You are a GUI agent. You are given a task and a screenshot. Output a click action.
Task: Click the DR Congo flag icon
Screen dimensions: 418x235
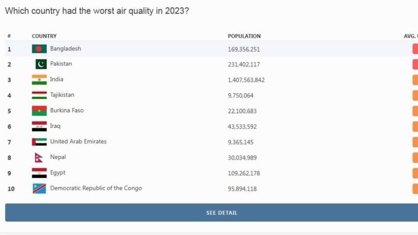pos(39,189)
